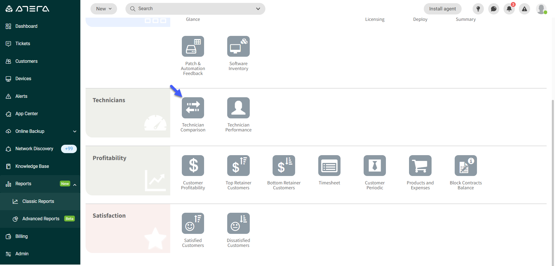Image resolution: width=555 pixels, height=266 pixels.
Task: Open Knowledge Base in sidebar
Action: 40,166
